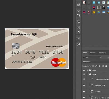Hide the Member FDIC text layer
Viewport: 109px width, 99px height.
click(x=84, y=85)
